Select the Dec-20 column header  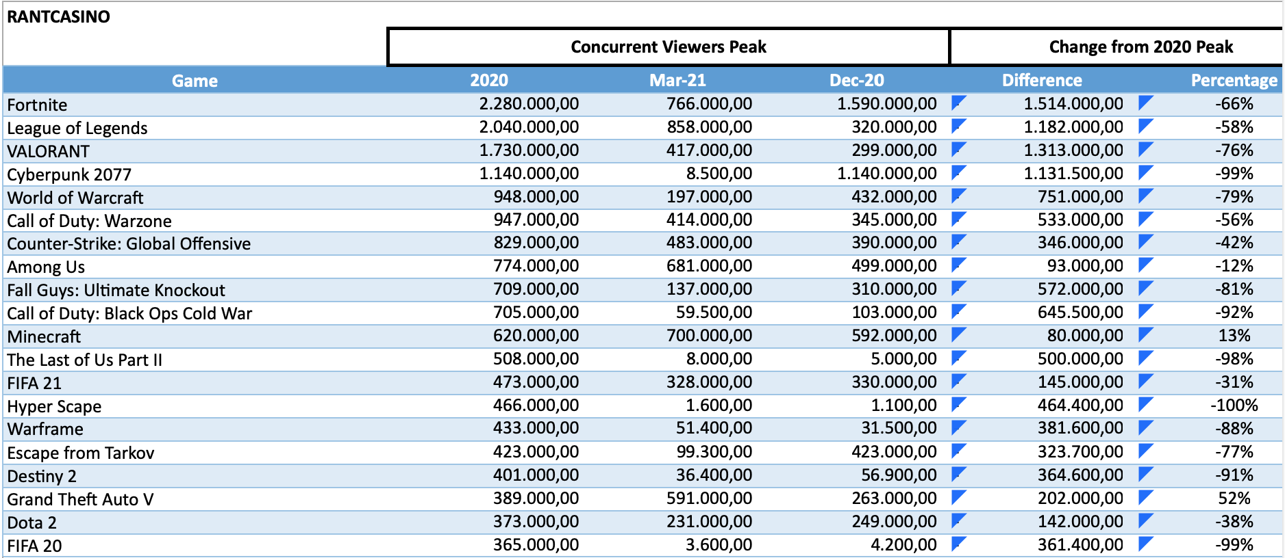(x=856, y=81)
